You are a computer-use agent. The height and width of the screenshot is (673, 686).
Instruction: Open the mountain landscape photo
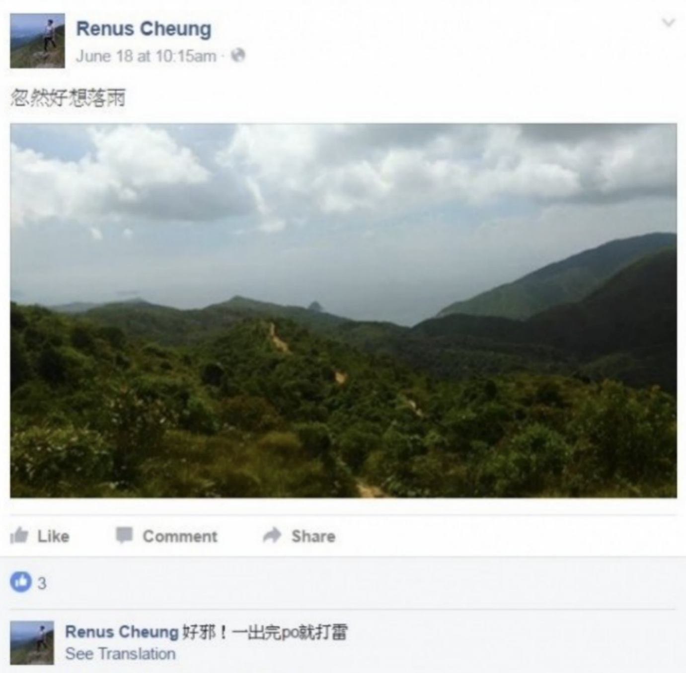click(343, 311)
